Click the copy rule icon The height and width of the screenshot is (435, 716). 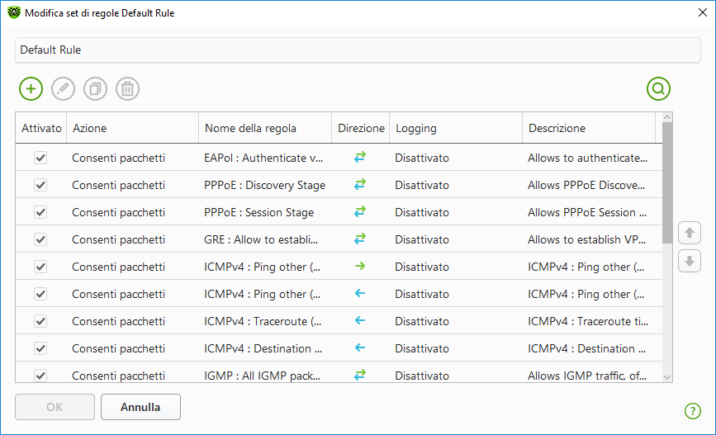click(x=95, y=89)
